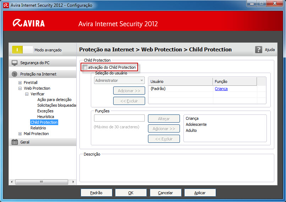Click the Aplicar button

point(200,193)
